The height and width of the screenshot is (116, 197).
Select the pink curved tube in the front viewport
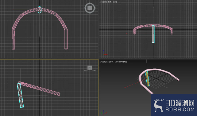pos(142,26)
